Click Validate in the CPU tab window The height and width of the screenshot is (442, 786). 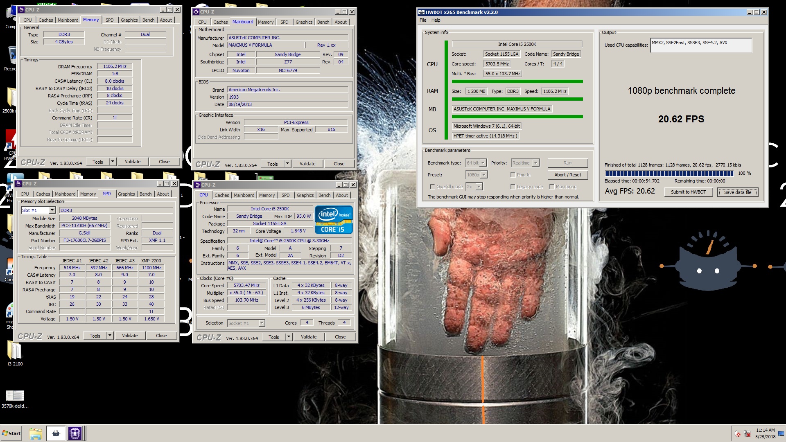point(309,337)
